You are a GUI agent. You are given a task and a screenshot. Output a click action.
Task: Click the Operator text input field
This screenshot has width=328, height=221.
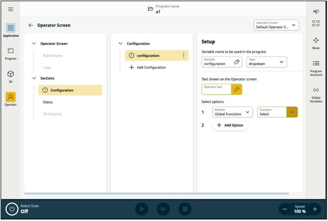216,89
